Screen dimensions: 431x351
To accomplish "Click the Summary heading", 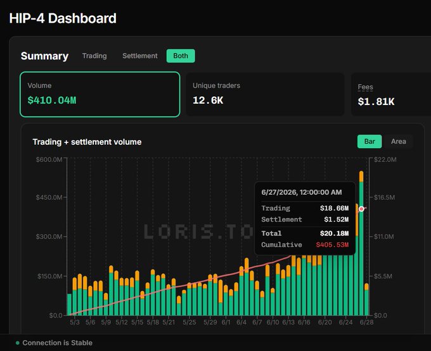I will 44,56.
